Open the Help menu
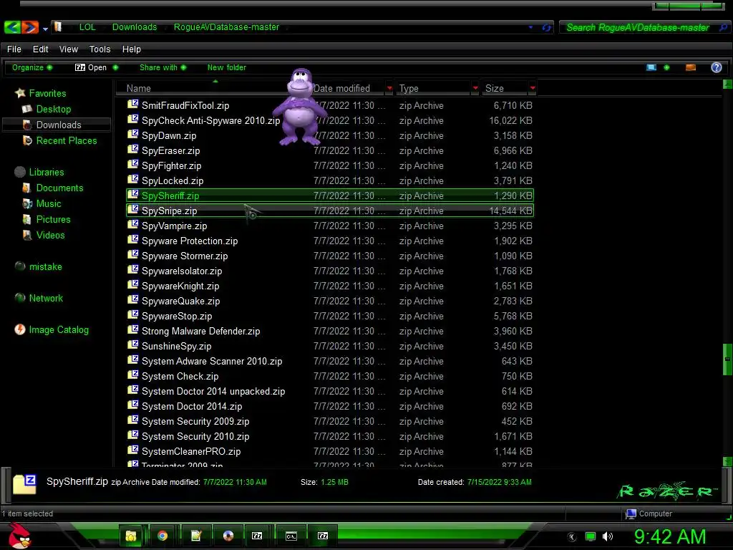This screenshot has width=733, height=550. click(132, 49)
